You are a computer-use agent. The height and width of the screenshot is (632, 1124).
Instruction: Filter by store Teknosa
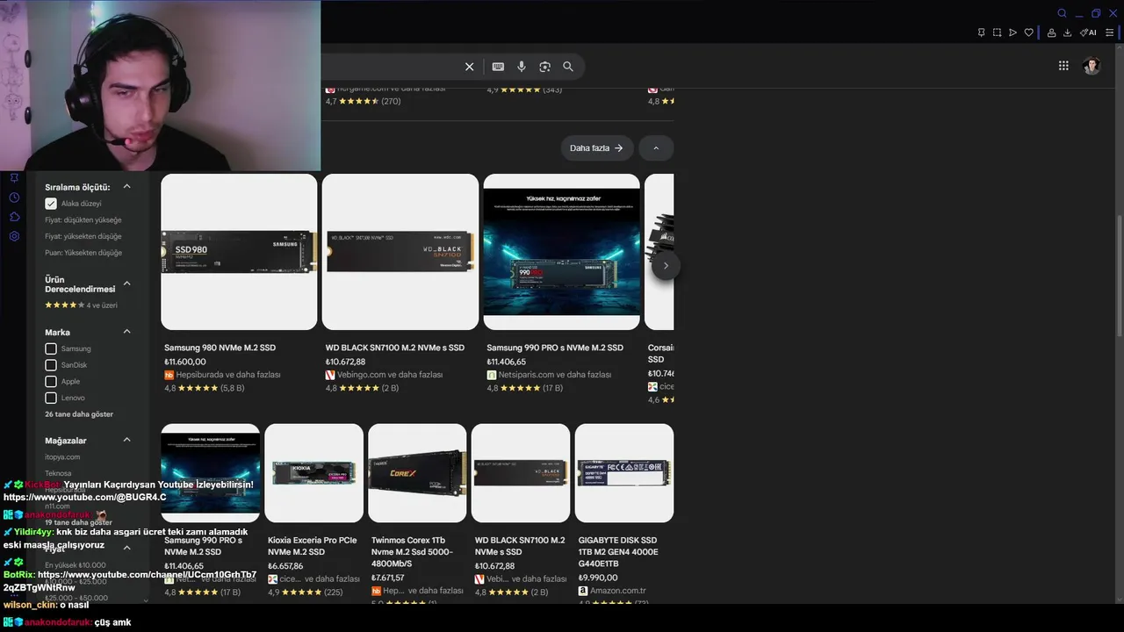click(x=58, y=474)
